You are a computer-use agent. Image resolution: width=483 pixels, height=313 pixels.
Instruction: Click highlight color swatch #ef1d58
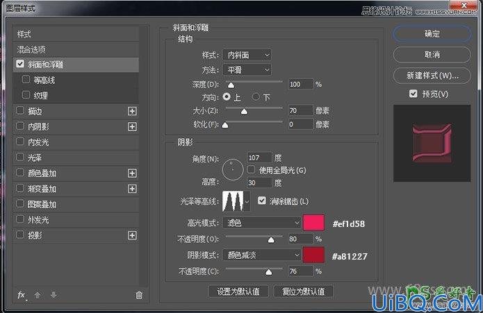(313, 223)
